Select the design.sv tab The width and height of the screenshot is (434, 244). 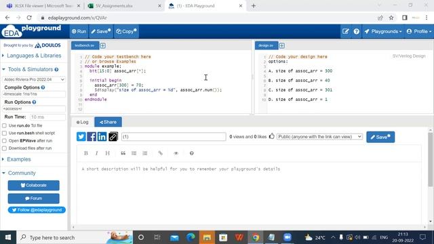266,45
